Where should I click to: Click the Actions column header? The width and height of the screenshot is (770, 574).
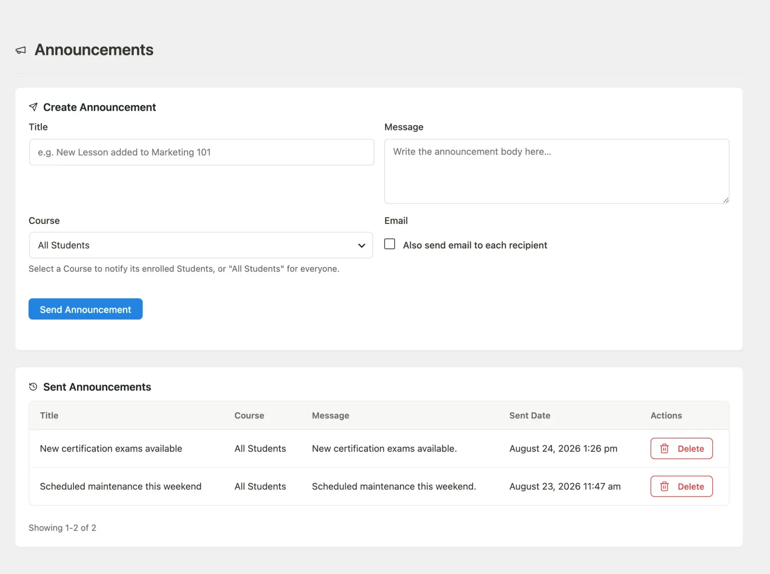pos(666,416)
